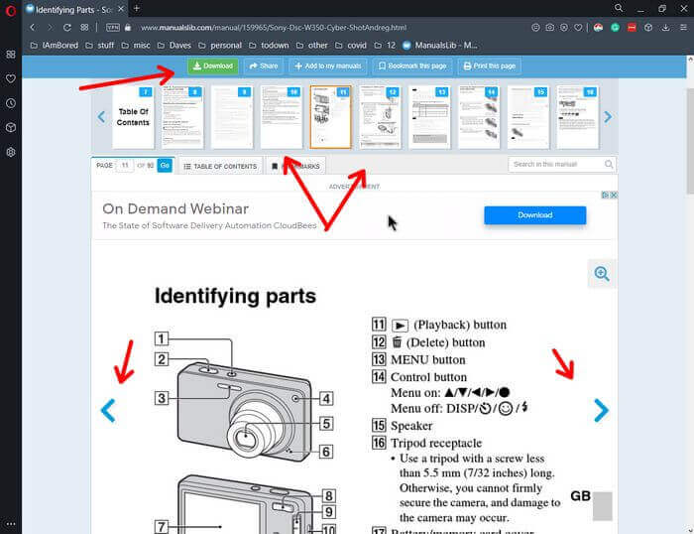The image size is (694, 534).
Task: Open sidebar Extensions cube icon
Action: pos(11,128)
